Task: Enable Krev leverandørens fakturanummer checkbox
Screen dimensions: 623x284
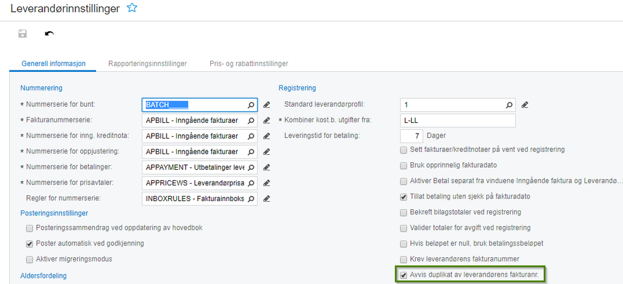Action: click(403, 259)
